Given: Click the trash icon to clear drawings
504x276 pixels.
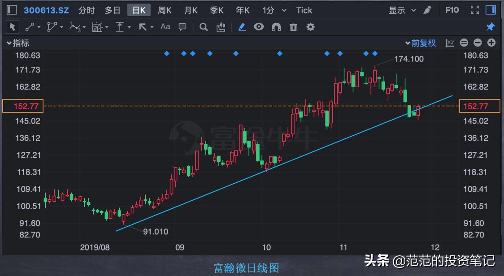Looking at the screenshot, I should (293, 27).
